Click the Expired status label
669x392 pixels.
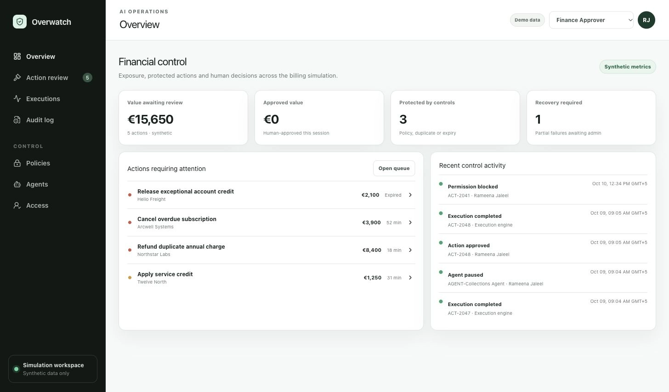pos(393,195)
